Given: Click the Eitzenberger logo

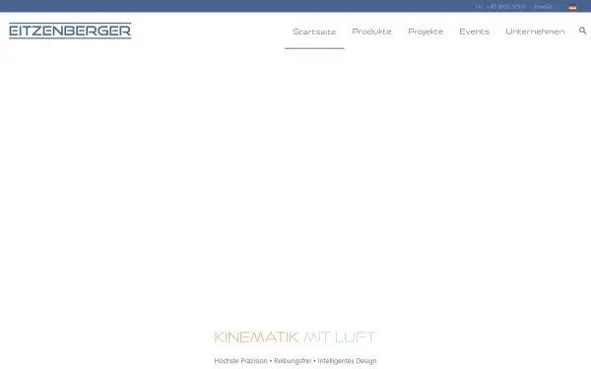Looking at the screenshot, I should (70, 31).
